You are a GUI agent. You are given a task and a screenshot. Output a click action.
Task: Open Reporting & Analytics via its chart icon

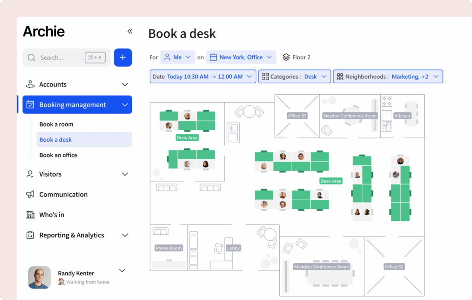click(29, 235)
